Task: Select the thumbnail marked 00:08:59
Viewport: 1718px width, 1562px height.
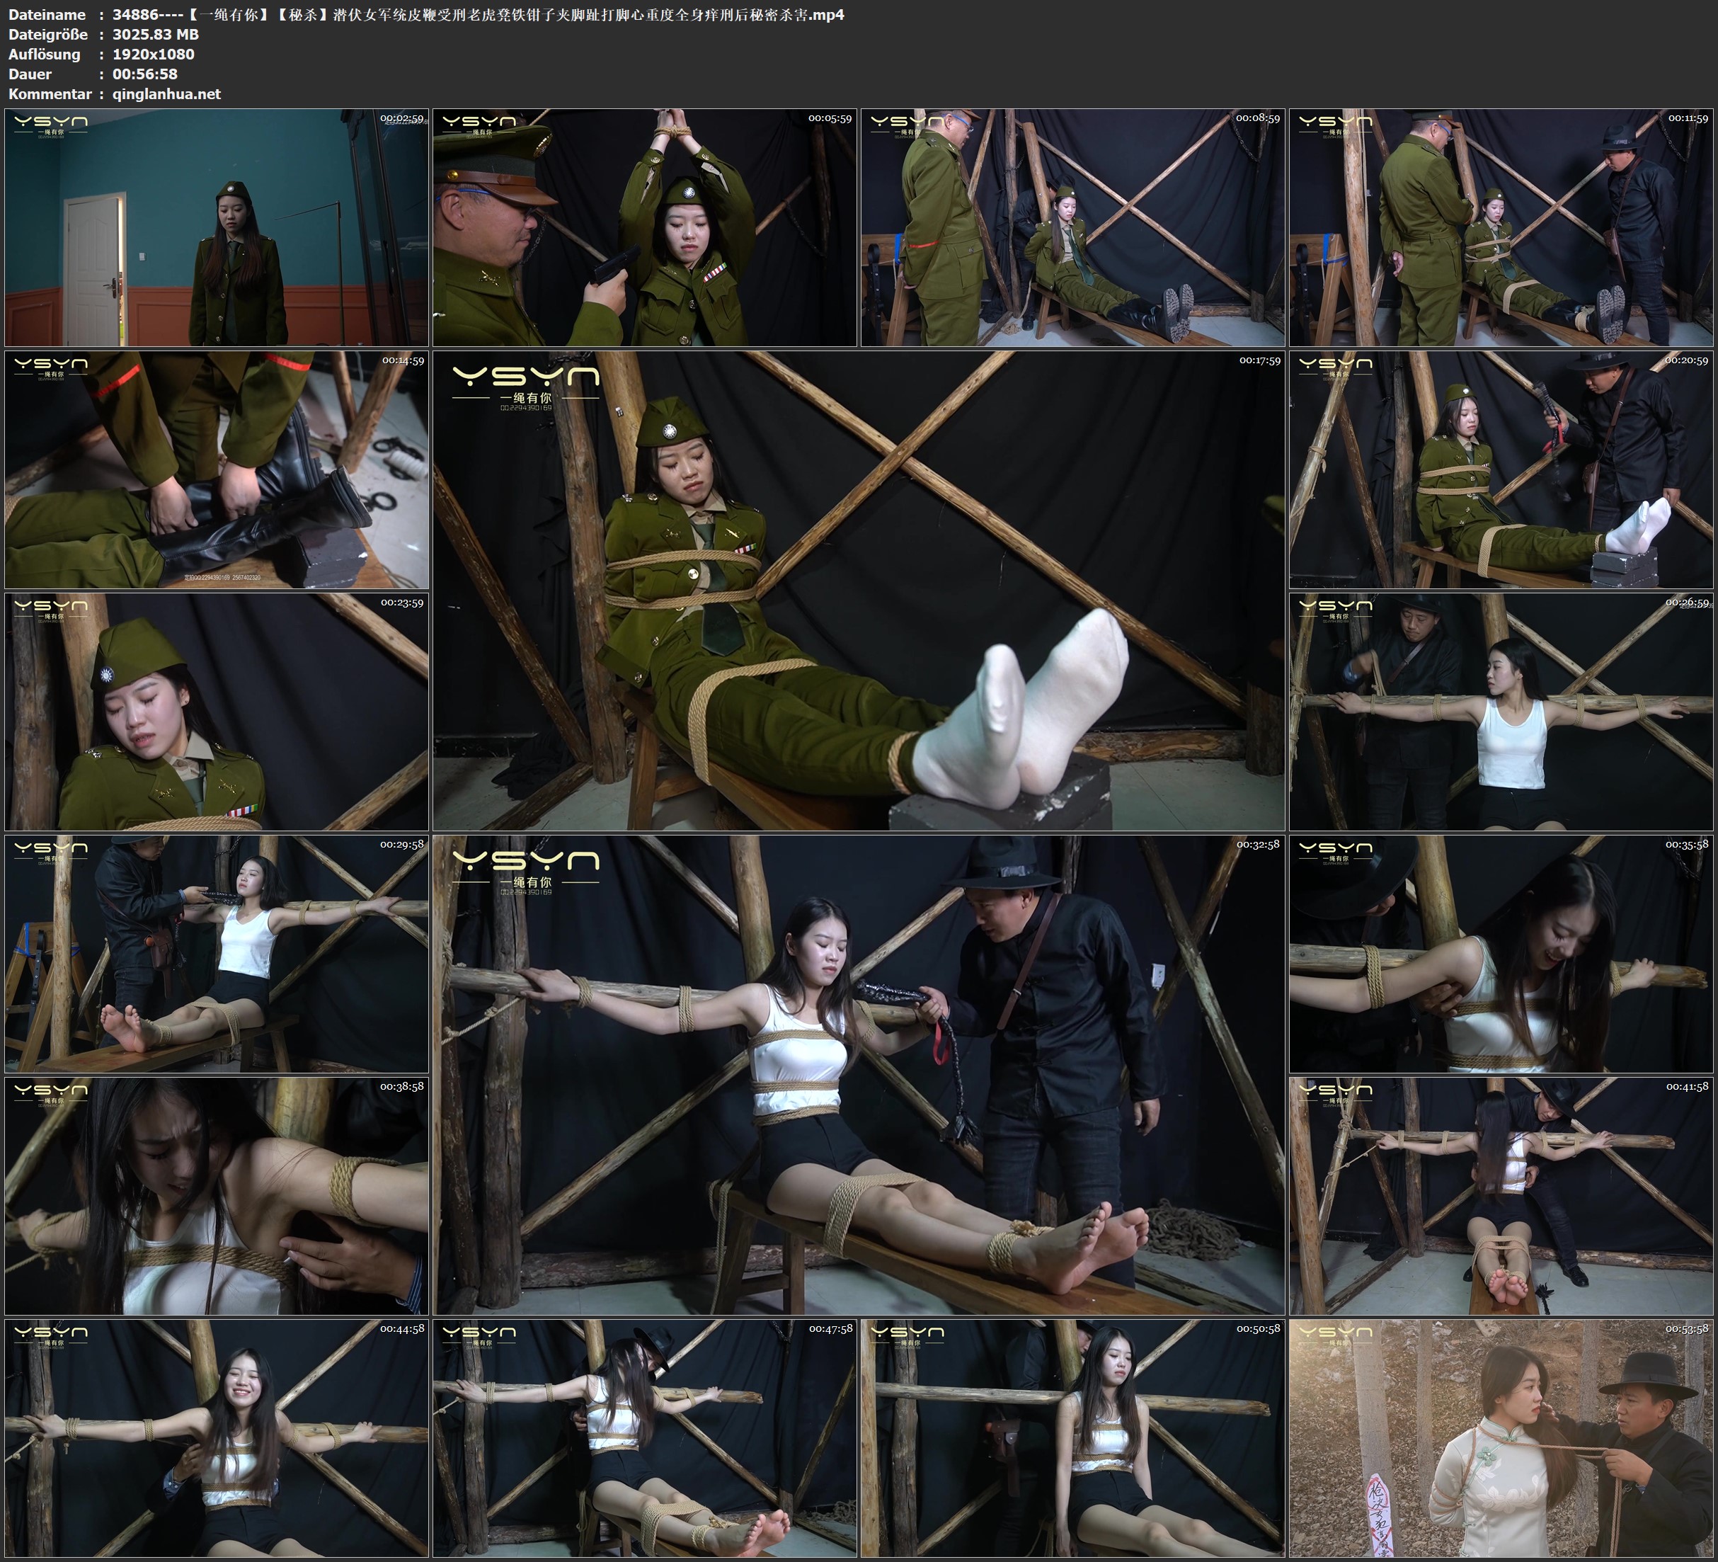Action: coord(1072,228)
